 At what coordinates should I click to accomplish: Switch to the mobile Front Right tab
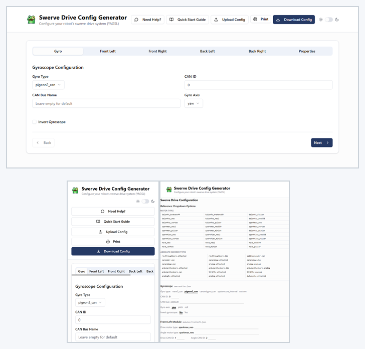click(x=116, y=271)
